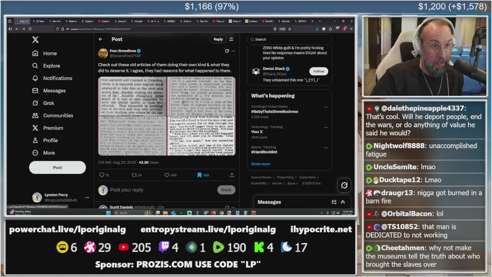This screenshot has width=492, height=277.
Task: Expand the footer More menu
Action: coord(293,184)
